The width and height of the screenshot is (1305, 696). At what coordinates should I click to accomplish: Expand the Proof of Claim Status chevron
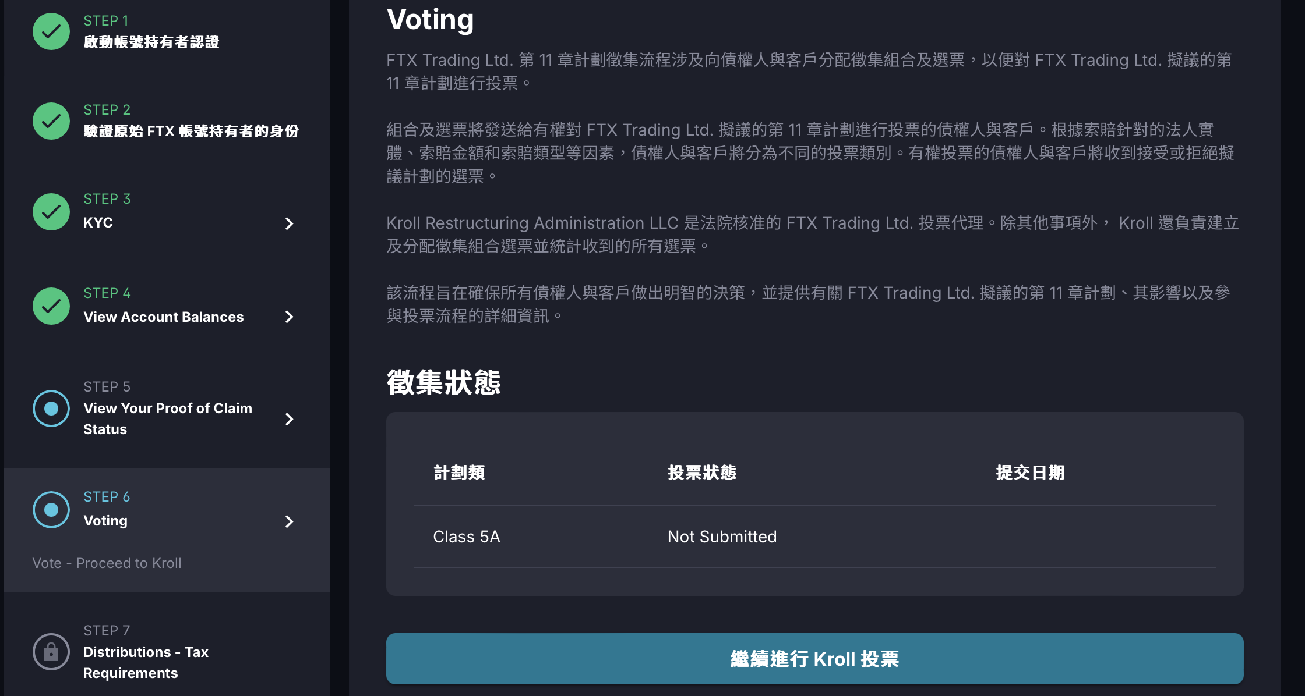pos(289,419)
